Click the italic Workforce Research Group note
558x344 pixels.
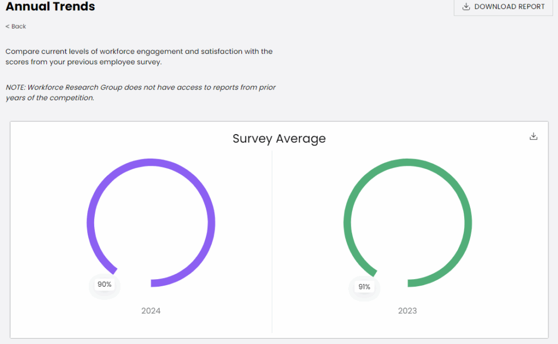click(141, 92)
